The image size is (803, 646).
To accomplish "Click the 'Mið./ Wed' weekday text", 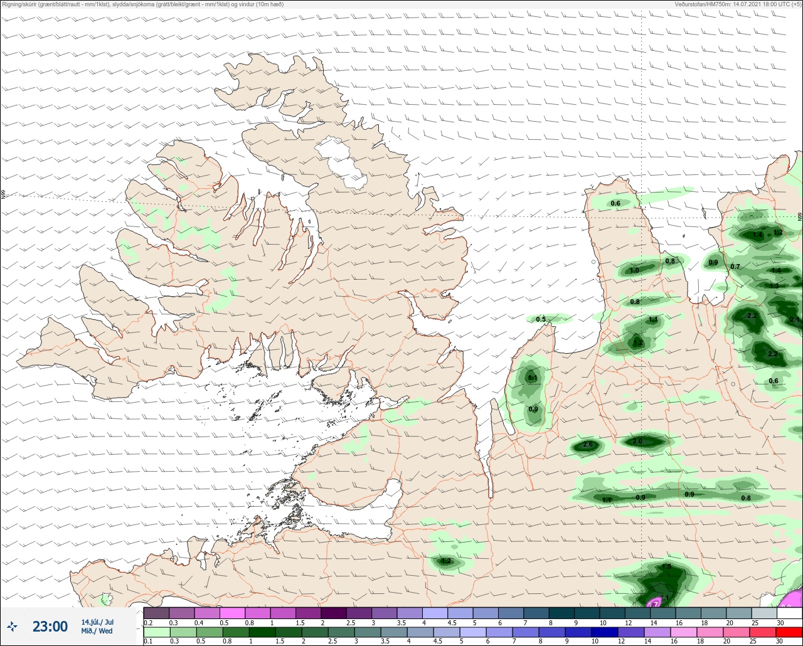I will coord(97,631).
